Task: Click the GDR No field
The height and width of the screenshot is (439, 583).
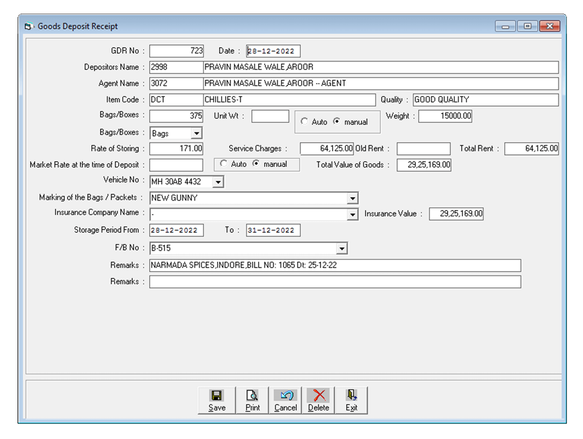Action: [x=176, y=51]
